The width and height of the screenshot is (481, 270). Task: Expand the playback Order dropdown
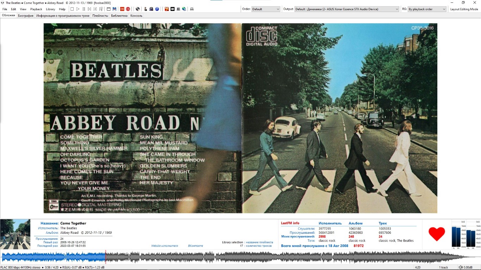point(266,9)
